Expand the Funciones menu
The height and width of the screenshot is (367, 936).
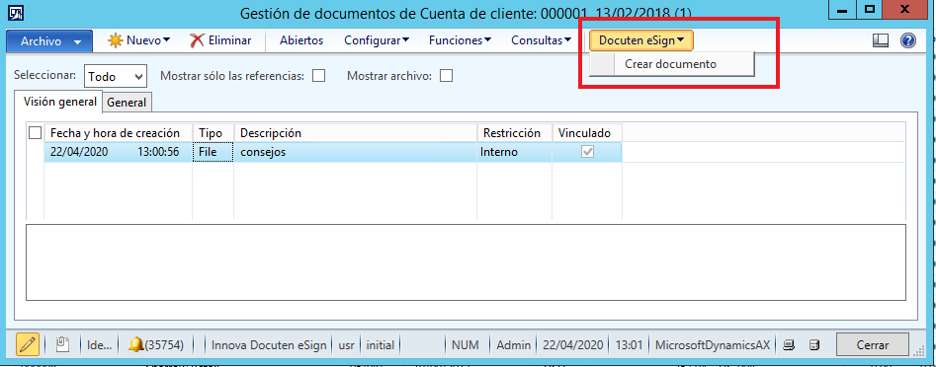pos(460,40)
